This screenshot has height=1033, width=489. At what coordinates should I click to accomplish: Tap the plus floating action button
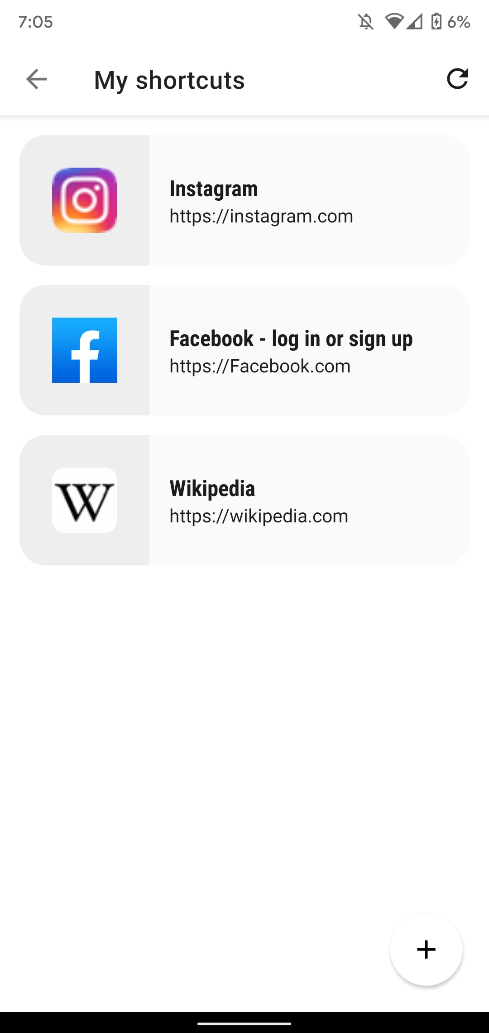pyautogui.click(x=426, y=949)
